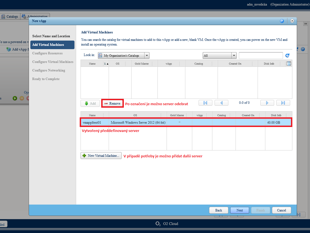Click the orange pause icon in background window
The image size is (310, 233).
point(22,98)
